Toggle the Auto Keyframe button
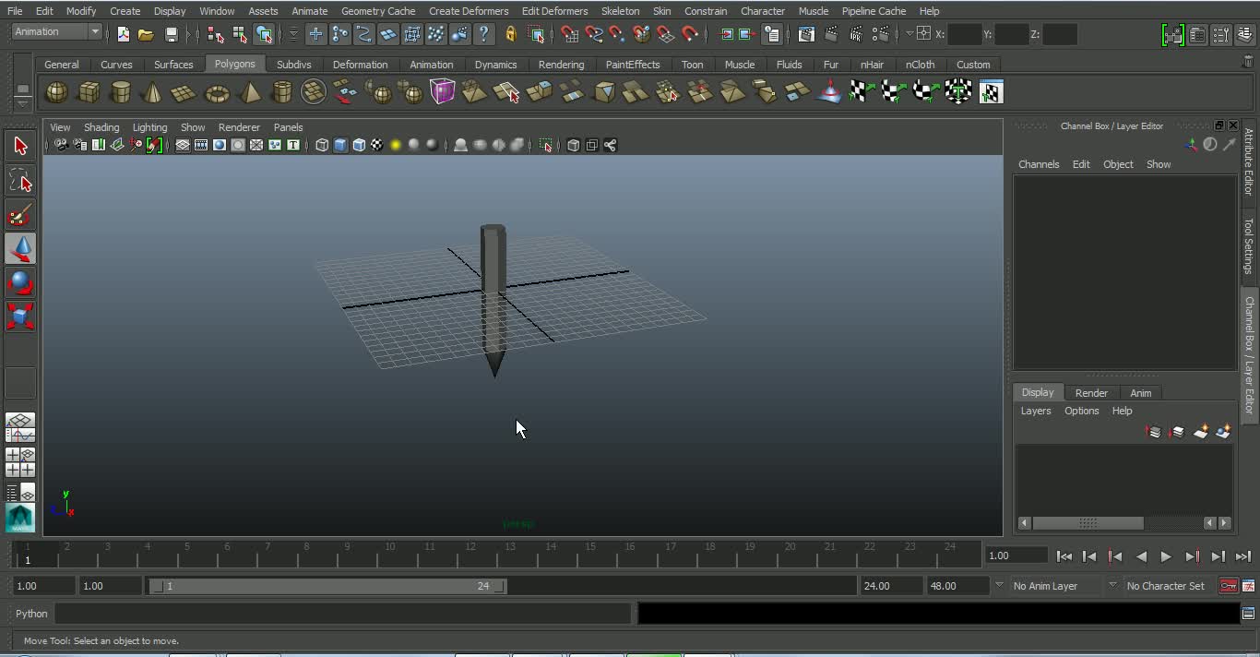This screenshot has height=657, width=1260. (x=1228, y=586)
